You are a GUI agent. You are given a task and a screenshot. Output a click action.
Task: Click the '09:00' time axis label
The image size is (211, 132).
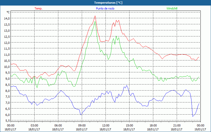tap(82, 126)
